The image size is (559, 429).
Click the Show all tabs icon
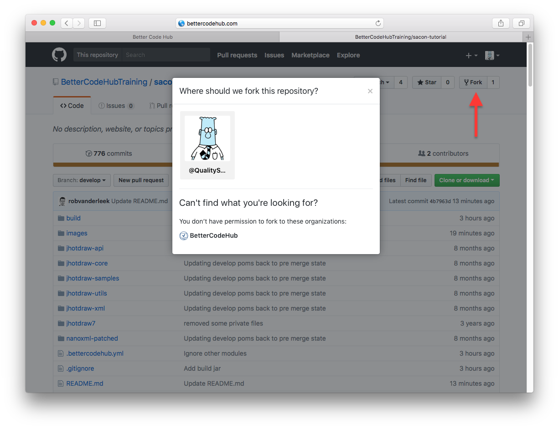pos(521,23)
